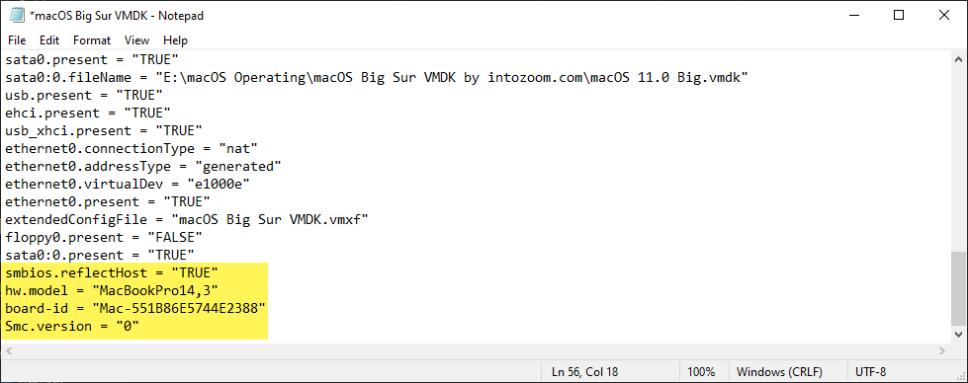Click horizontal scrollbar left arrow
Viewport: 968px width, 383px height.
(x=9, y=351)
